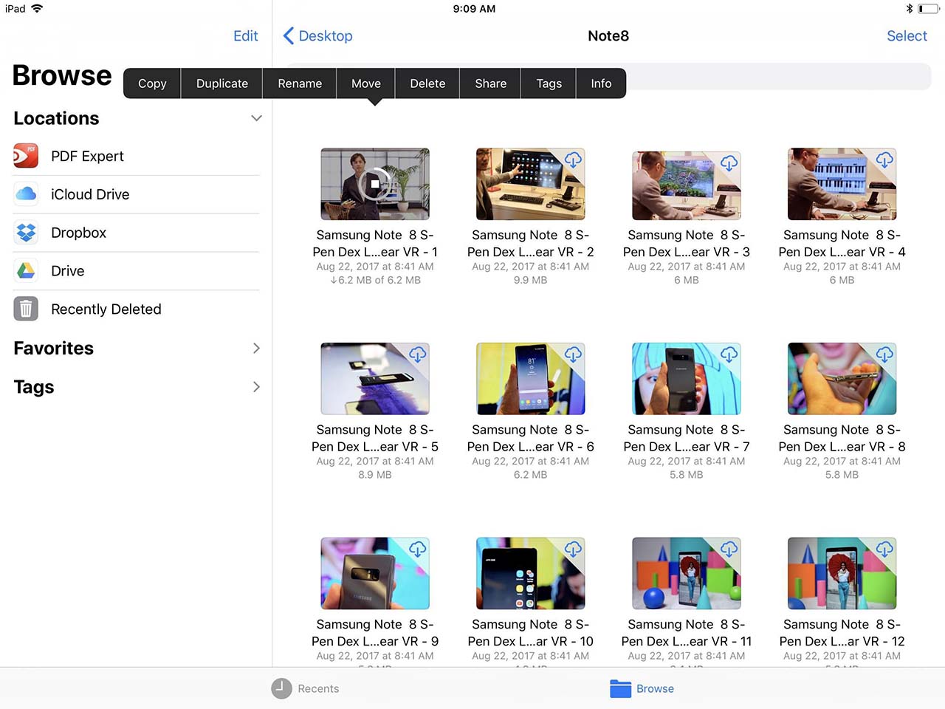The width and height of the screenshot is (945, 709).
Task: Tap Delete in the action menu
Action: click(x=427, y=83)
